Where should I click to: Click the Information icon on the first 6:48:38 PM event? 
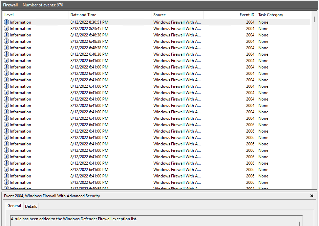[6, 35]
